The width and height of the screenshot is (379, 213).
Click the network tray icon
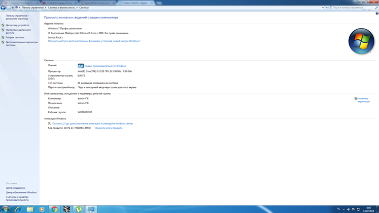pos(358,209)
